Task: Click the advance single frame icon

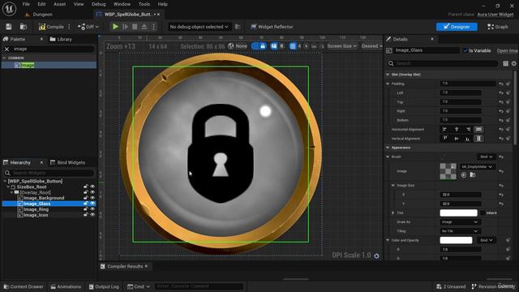Action: tap(125, 27)
